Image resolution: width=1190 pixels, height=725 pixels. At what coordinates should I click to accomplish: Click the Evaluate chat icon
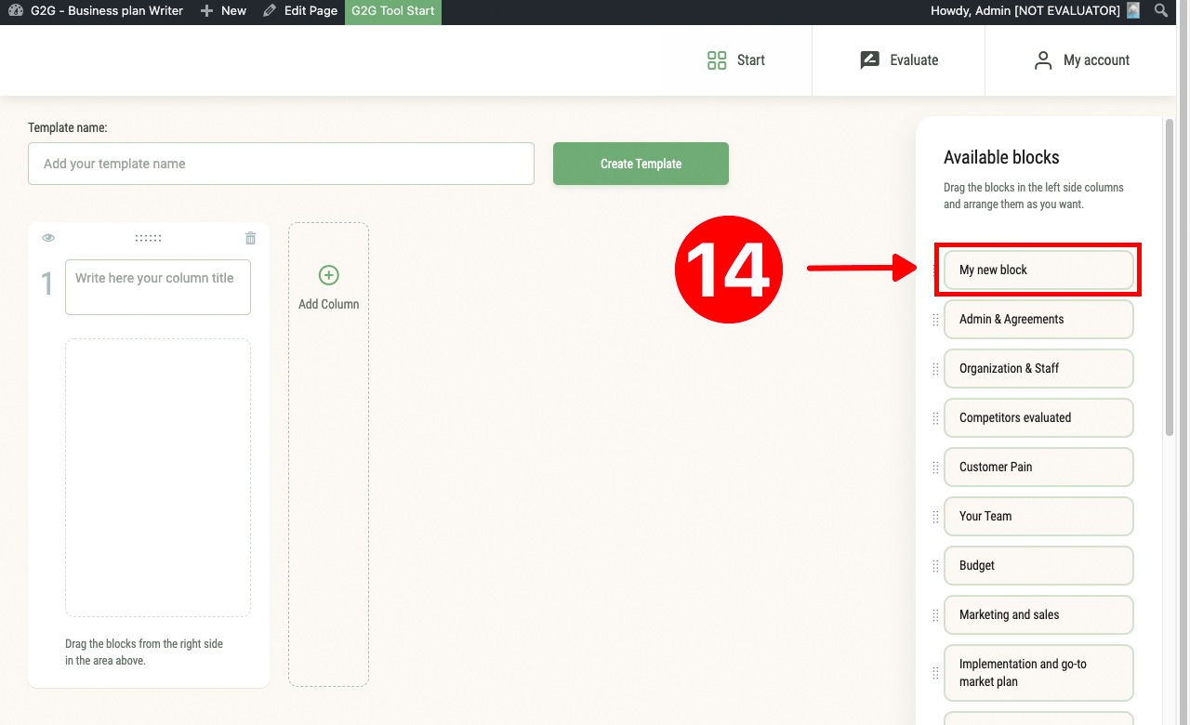click(x=869, y=60)
